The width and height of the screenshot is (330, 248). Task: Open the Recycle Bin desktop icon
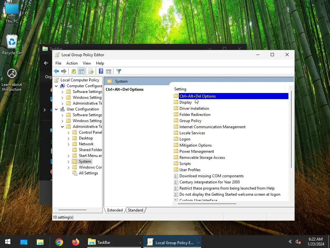pyautogui.click(x=12, y=45)
